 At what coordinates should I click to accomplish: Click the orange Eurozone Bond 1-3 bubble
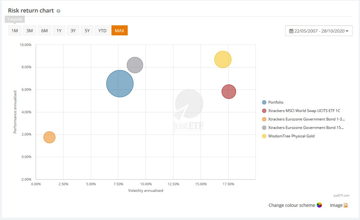click(49, 137)
